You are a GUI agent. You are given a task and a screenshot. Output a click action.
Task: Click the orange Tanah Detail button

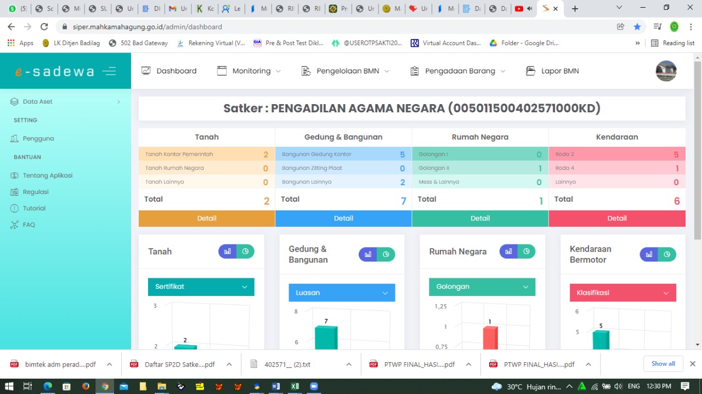(207, 218)
